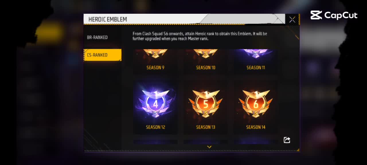Select the Season 14 gold emblem
The image size is (367, 165).
pos(256,103)
